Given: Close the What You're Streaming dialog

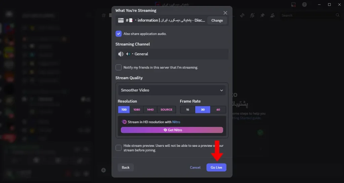Looking at the screenshot, I should [x=225, y=13].
